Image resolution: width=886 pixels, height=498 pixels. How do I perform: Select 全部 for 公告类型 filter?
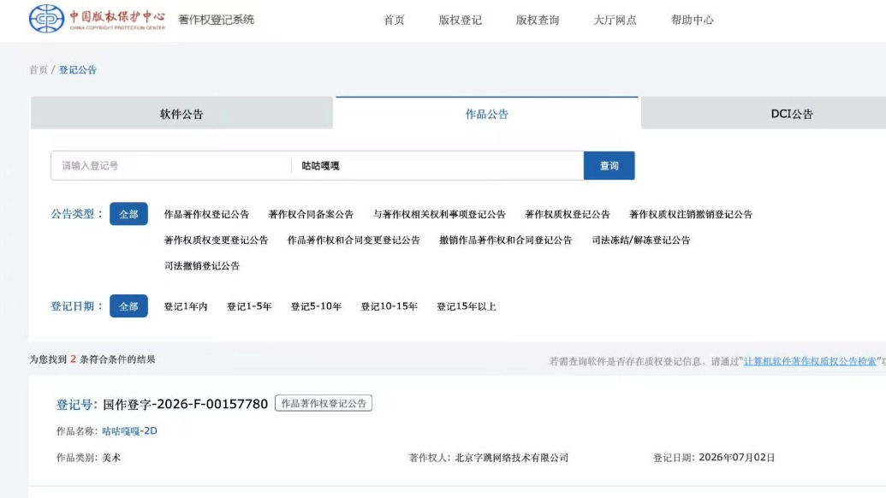click(x=128, y=214)
